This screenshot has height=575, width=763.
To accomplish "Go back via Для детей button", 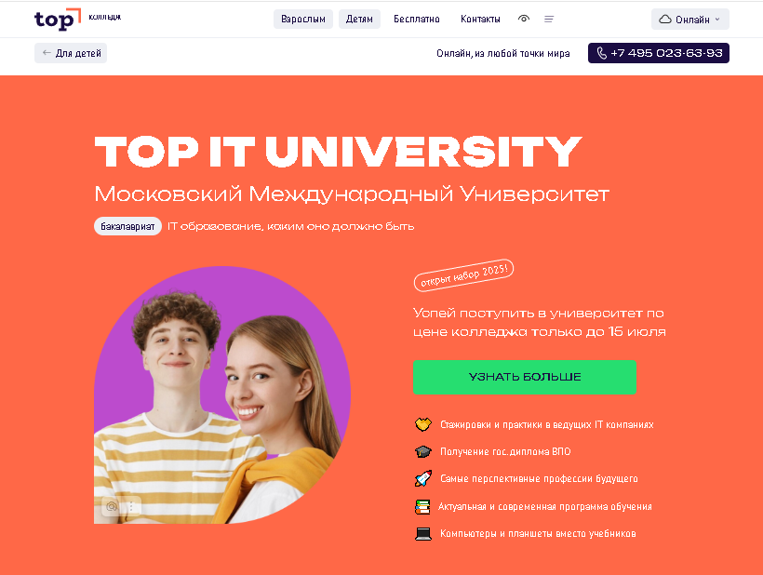I will pos(71,53).
